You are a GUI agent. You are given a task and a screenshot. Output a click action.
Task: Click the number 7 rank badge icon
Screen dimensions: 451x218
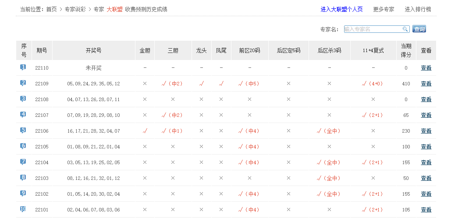(23, 162)
